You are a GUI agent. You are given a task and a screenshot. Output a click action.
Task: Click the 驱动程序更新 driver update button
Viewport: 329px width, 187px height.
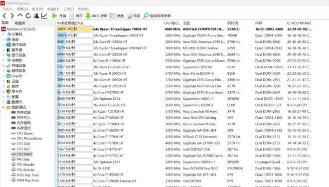(x=157, y=16)
